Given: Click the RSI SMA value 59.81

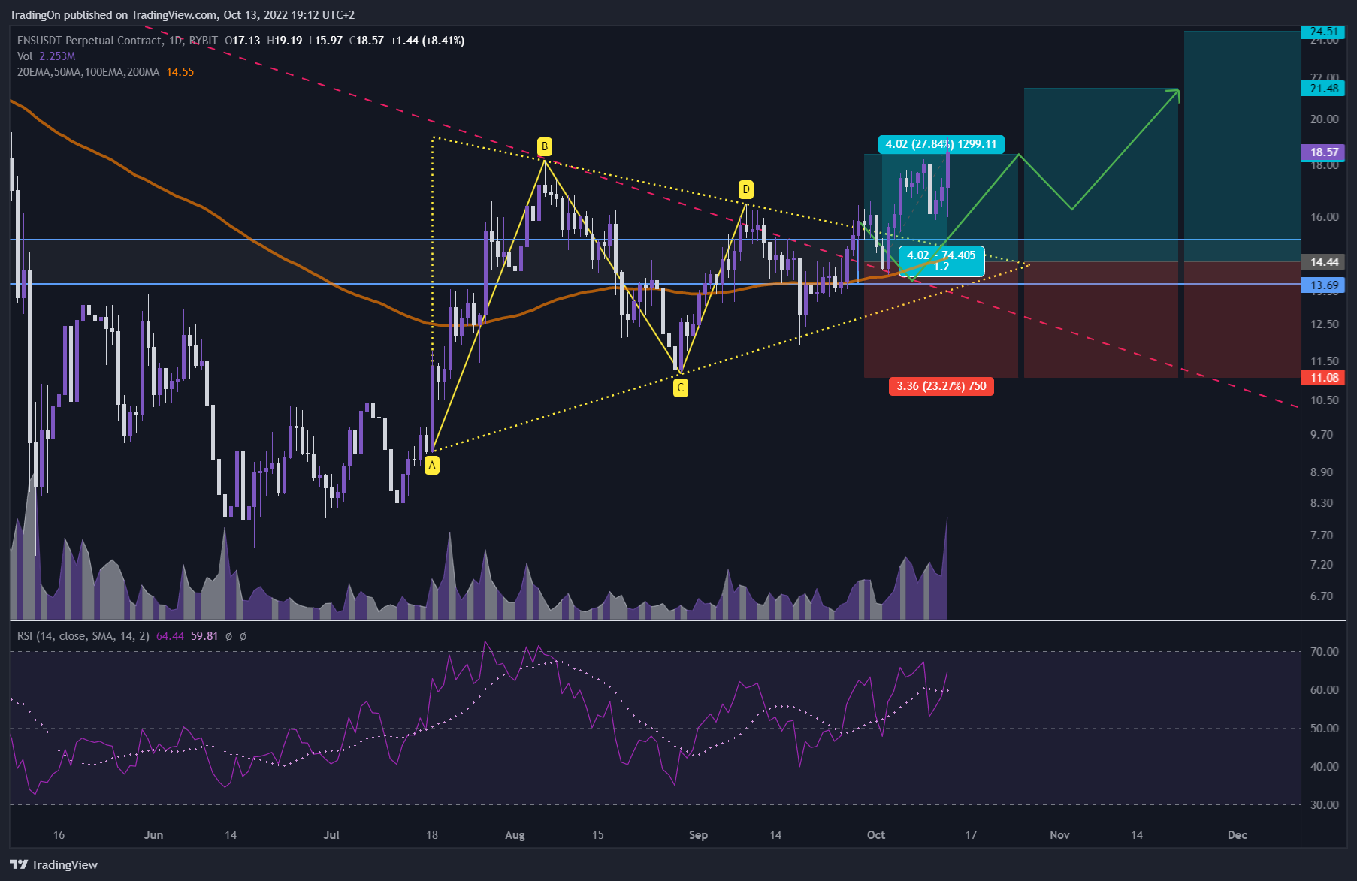Looking at the screenshot, I should coord(204,636).
